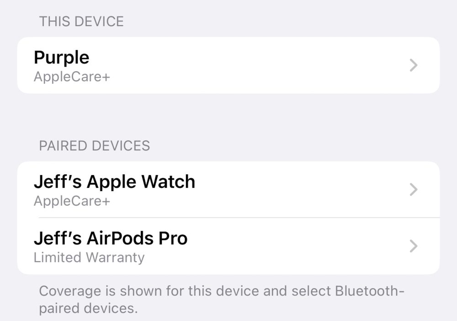The width and height of the screenshot is (457, 321).
Task: Select the Jeff's Apple Watch title
Action: 114,182
